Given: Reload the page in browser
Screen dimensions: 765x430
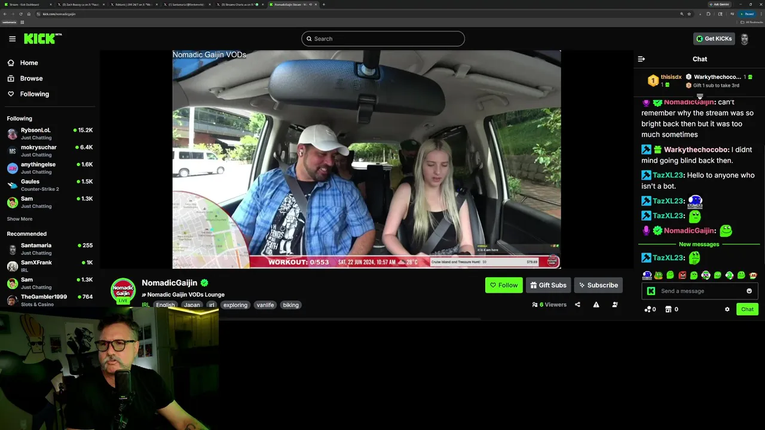Looking at the screenshot, I should (x=21, y=14).
